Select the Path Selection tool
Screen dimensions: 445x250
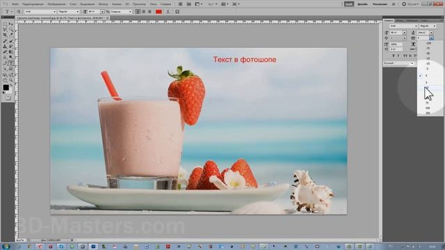pos(5,68)
